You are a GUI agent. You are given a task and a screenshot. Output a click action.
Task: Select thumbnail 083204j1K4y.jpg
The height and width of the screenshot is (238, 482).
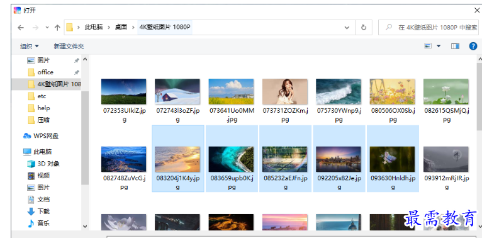click(178, 159)
